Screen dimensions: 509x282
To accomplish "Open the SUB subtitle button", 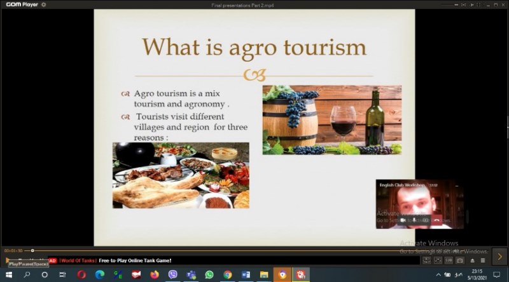I will [449, 260].
